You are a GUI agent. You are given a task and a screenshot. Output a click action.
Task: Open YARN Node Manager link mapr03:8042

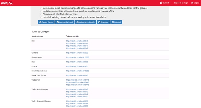(x=77, y=92)
